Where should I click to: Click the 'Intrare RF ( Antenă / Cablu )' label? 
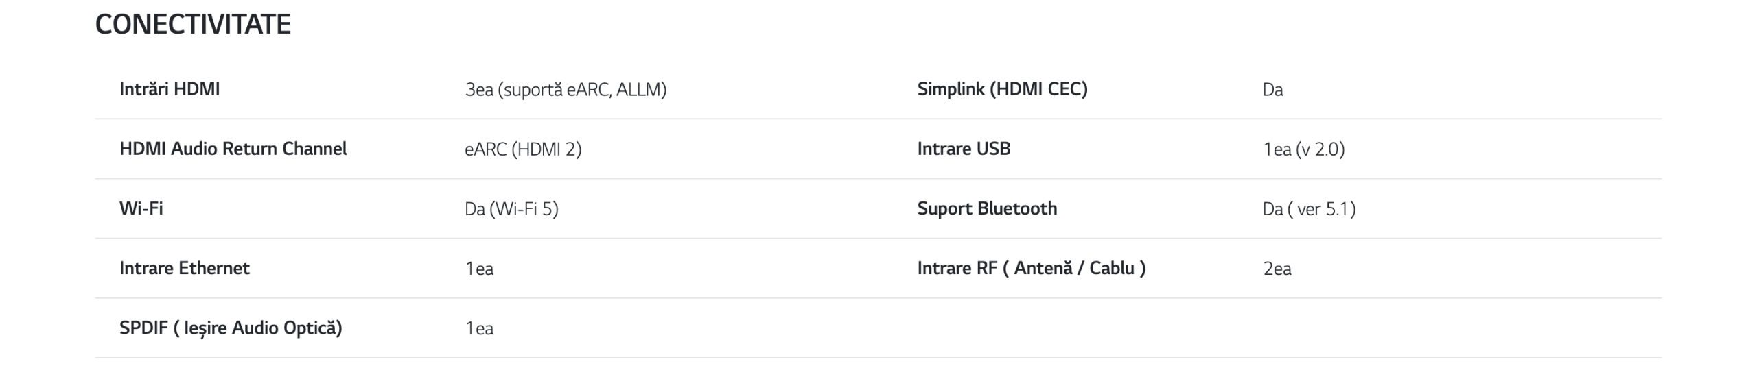pyautogui.click(x=1031, y=268)
